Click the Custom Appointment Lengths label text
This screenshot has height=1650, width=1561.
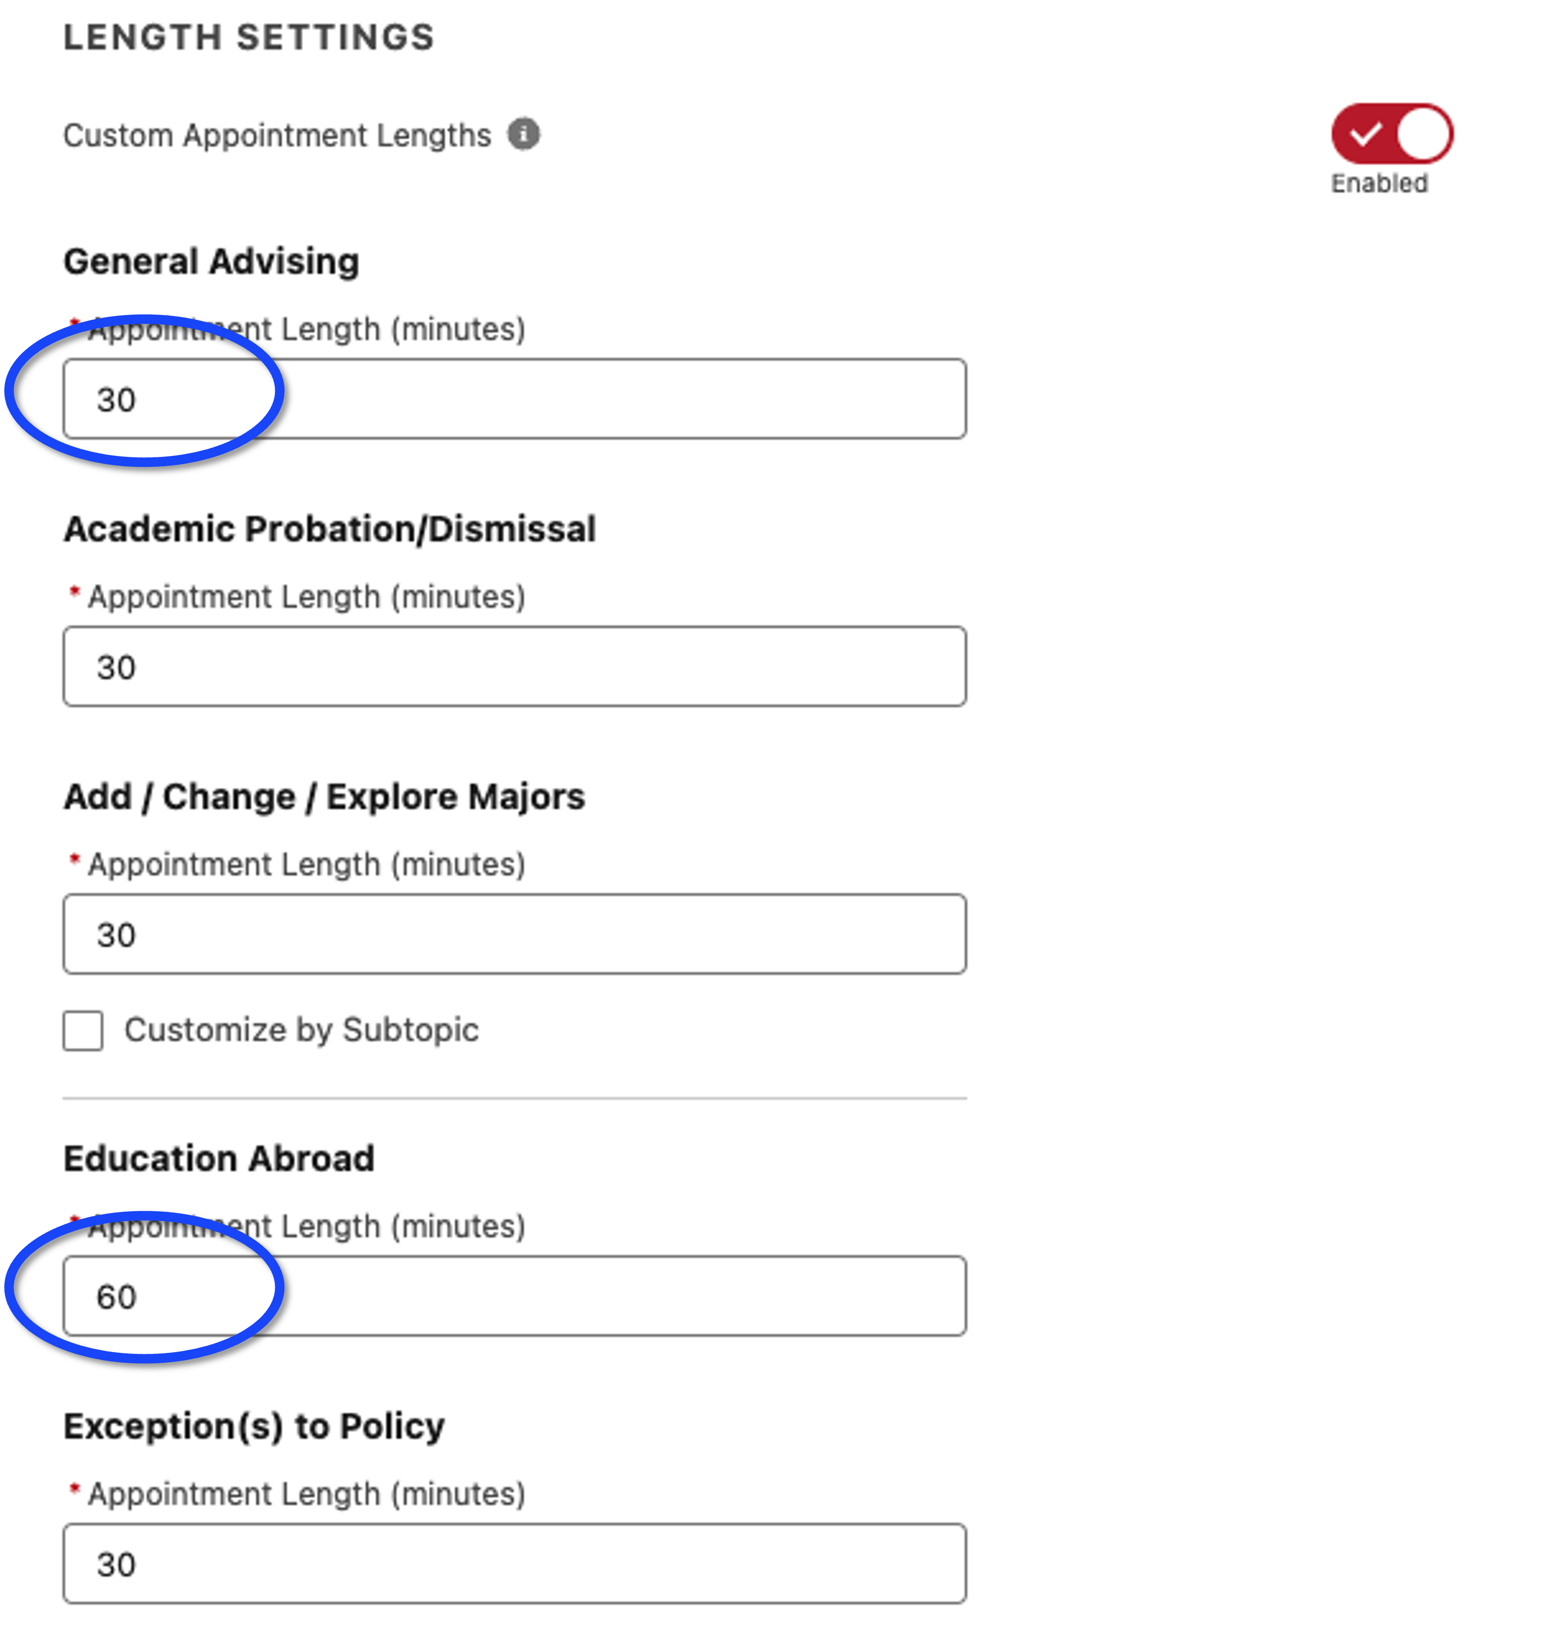click(277, 136)
